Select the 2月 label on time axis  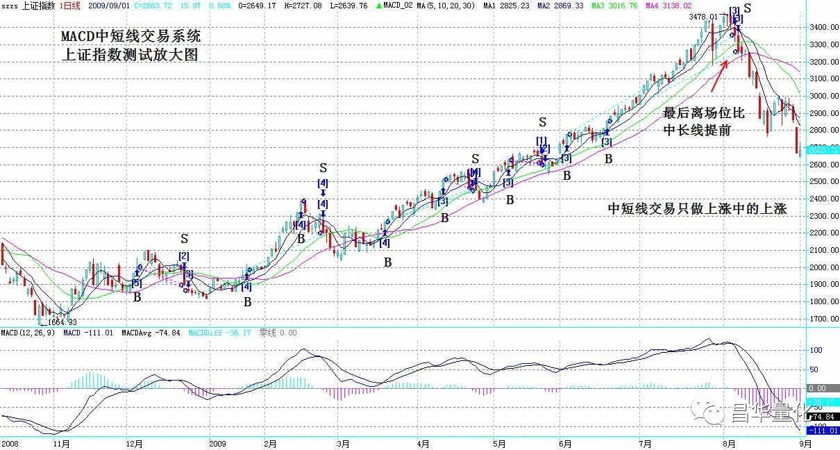pyautogui.click(x=269, y=443)
